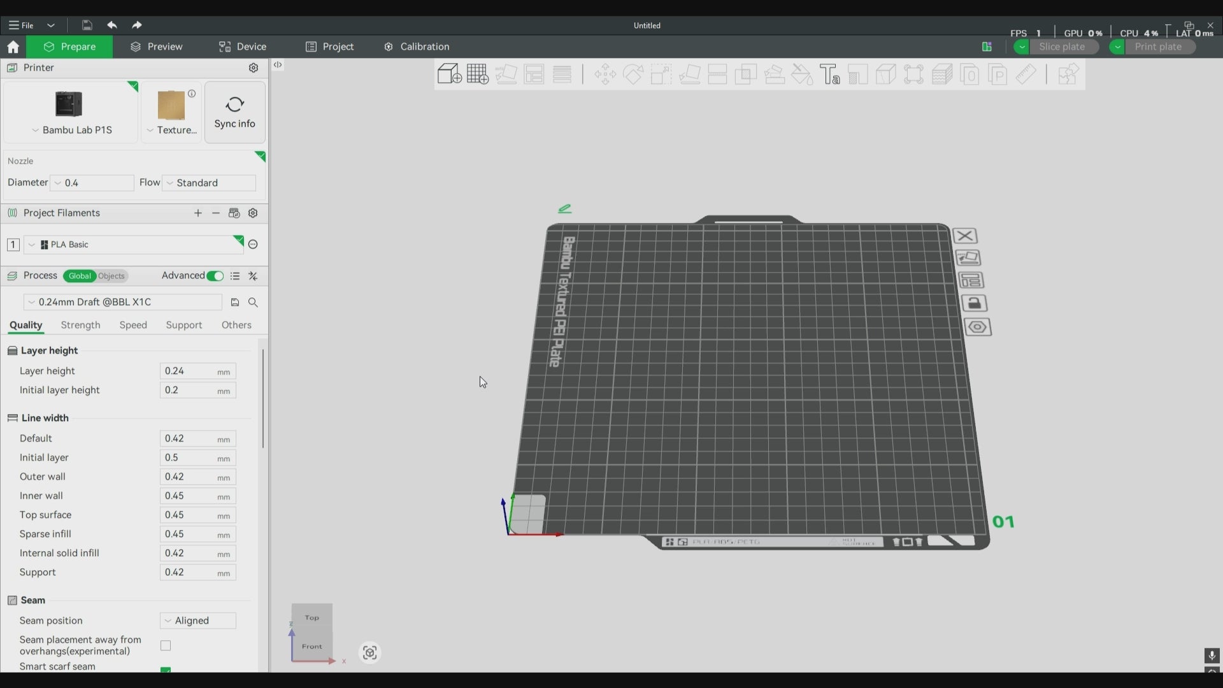Screen dimensions: 1223x688
Task: Click the lock plate icon
Action: 974,303
